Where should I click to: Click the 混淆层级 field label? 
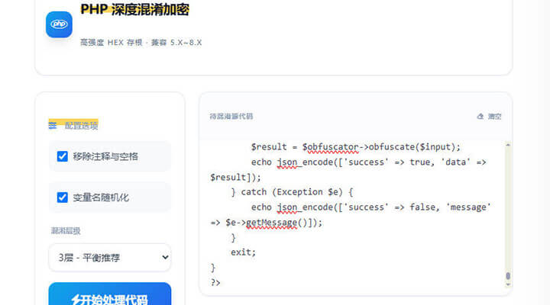point(66,231)
